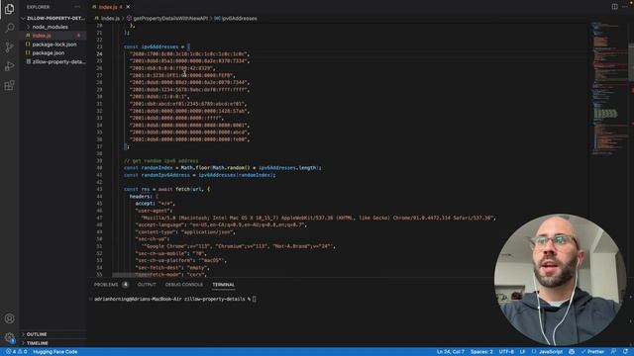634x356 pixels.
Task: Open the Search view in activity bar
Action: pos(9,28)
